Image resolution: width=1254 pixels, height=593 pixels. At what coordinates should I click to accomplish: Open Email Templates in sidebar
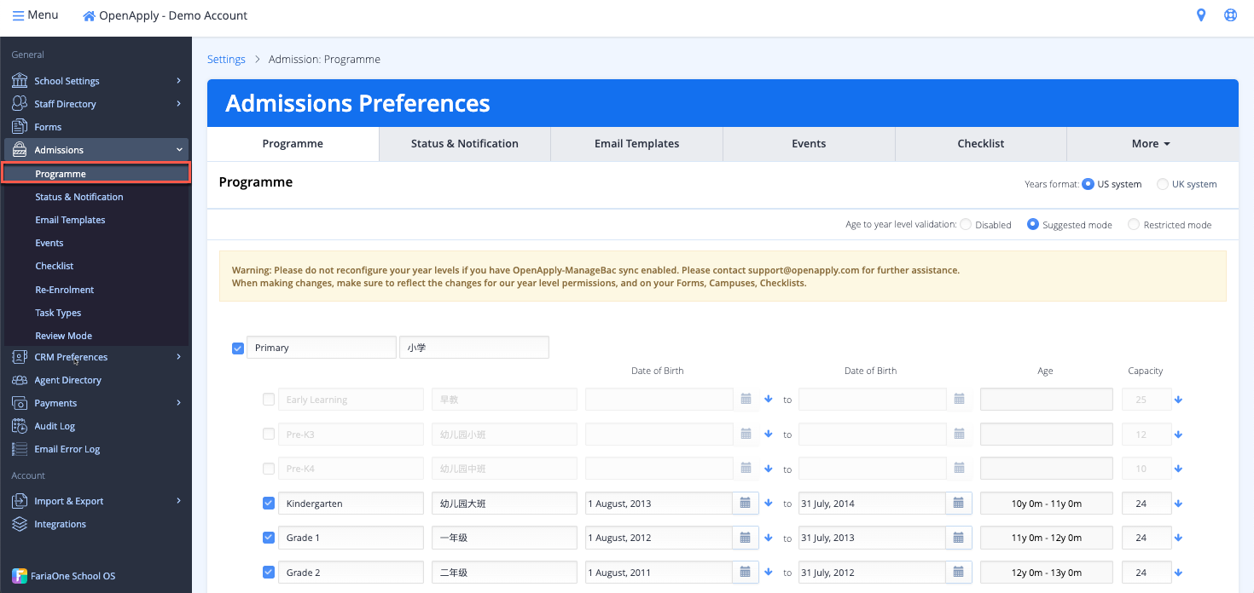[x=70, y=220]
